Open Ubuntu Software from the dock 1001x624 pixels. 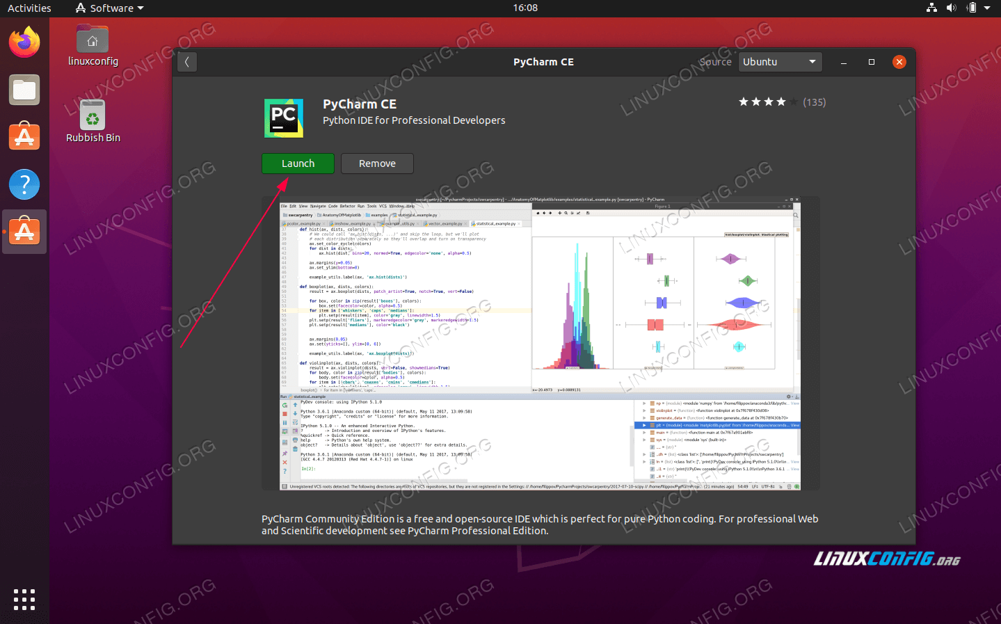pos(24,137)
